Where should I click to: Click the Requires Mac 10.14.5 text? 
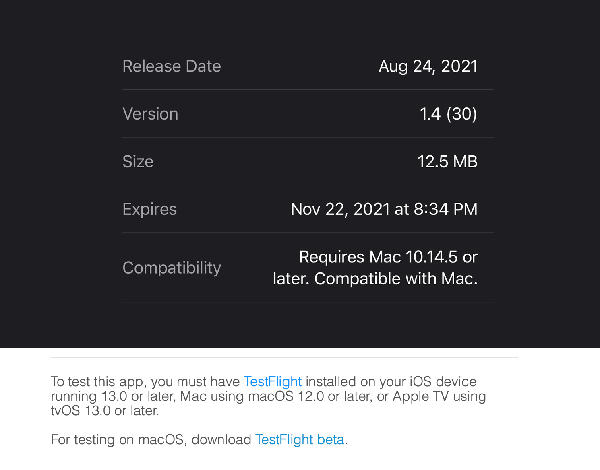point(388,257)
